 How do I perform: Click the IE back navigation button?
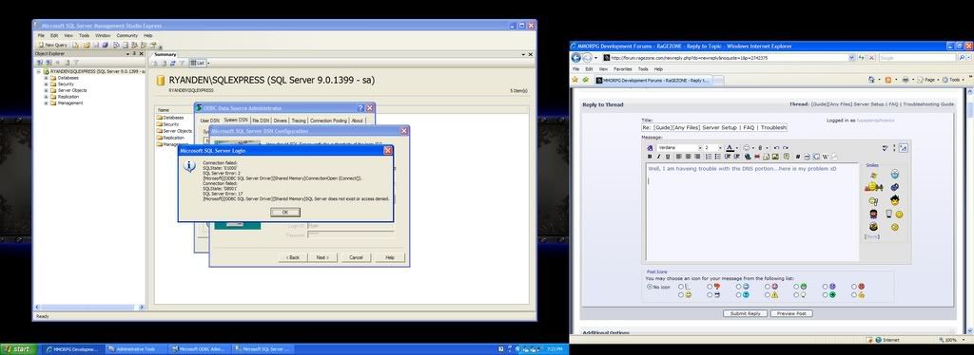pos(575,58)
